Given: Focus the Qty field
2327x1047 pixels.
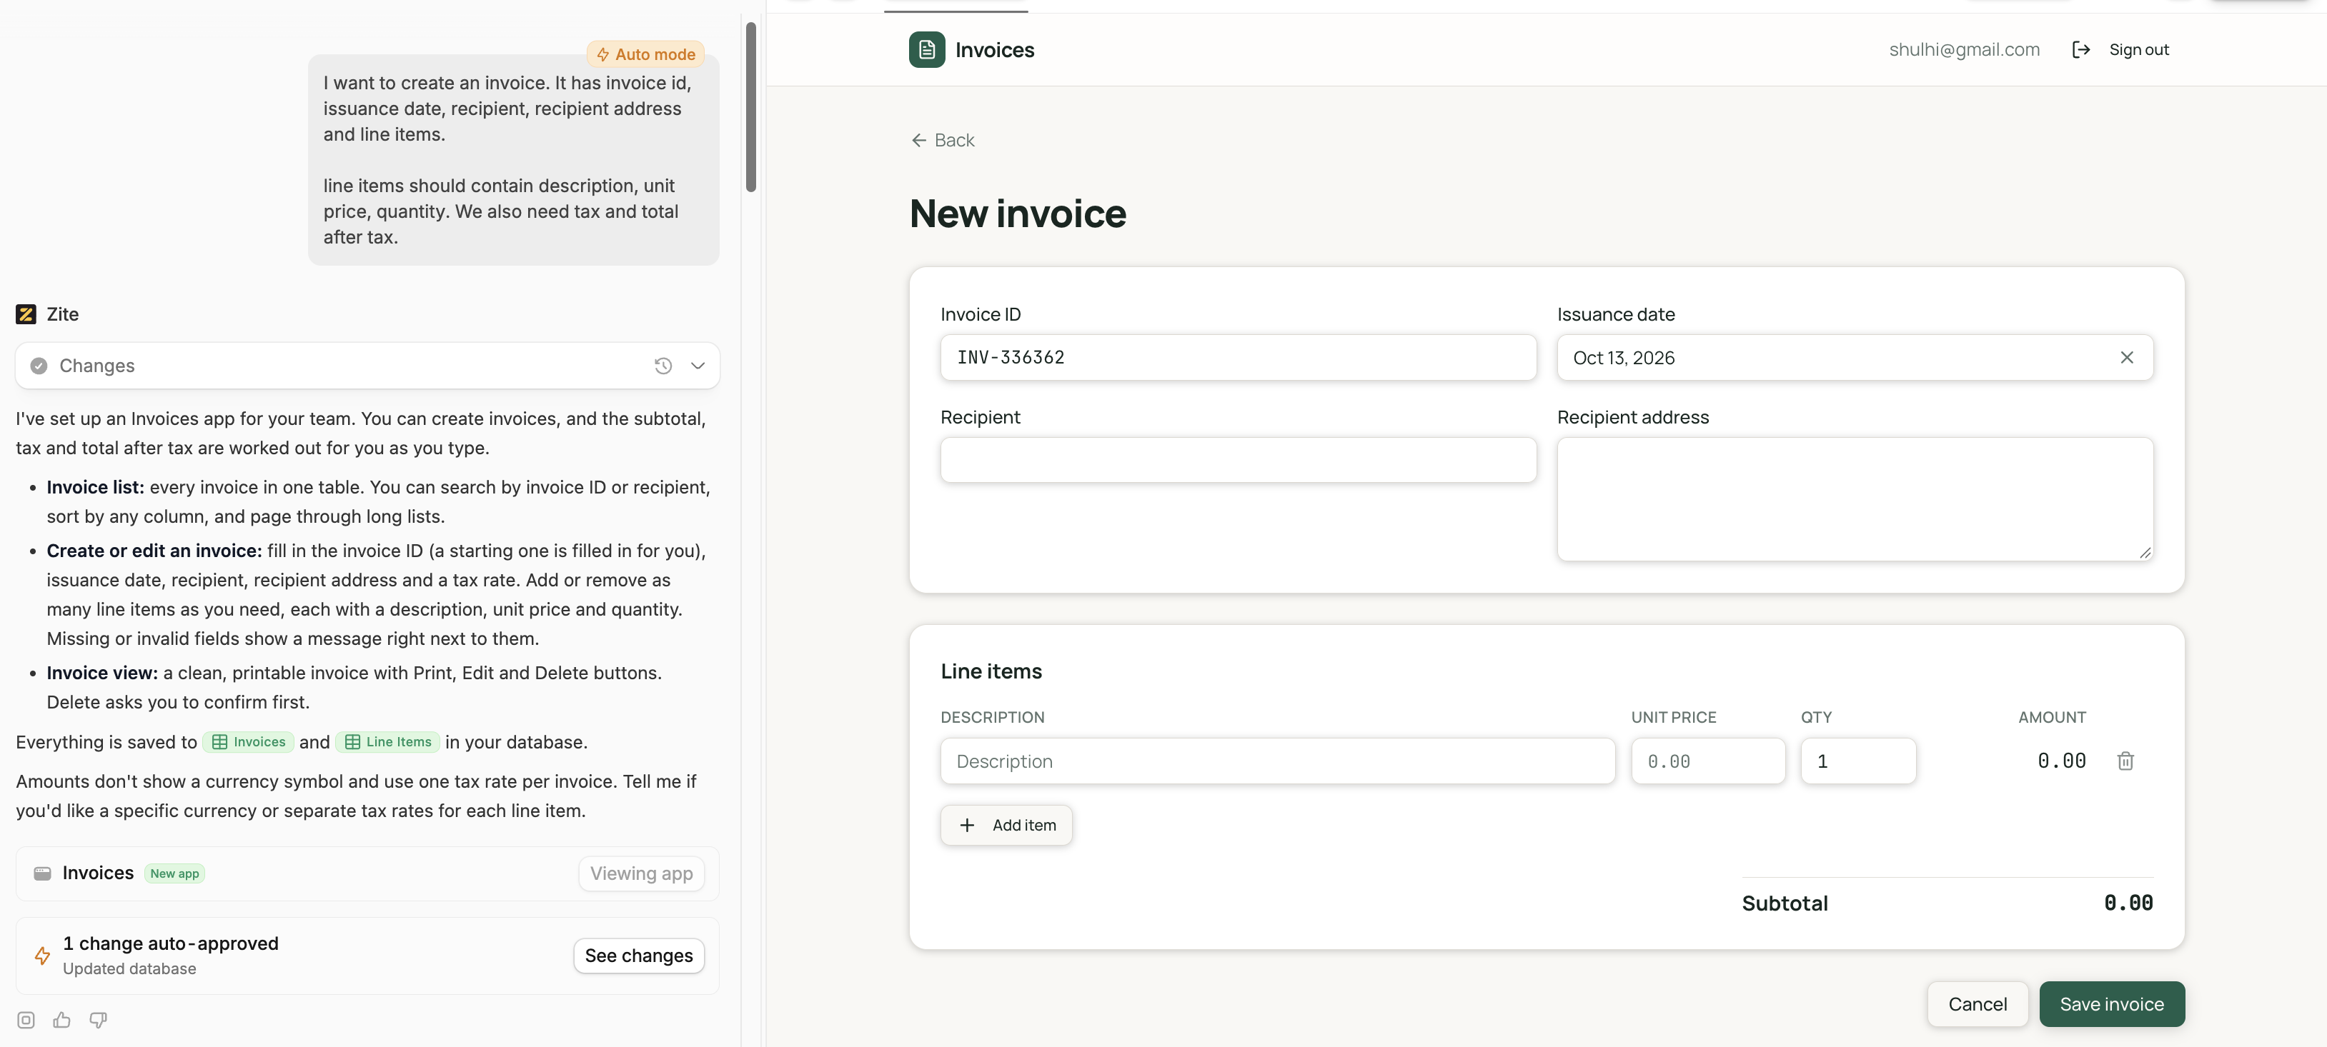Looking at the screenshot, I should point(1857,761).
